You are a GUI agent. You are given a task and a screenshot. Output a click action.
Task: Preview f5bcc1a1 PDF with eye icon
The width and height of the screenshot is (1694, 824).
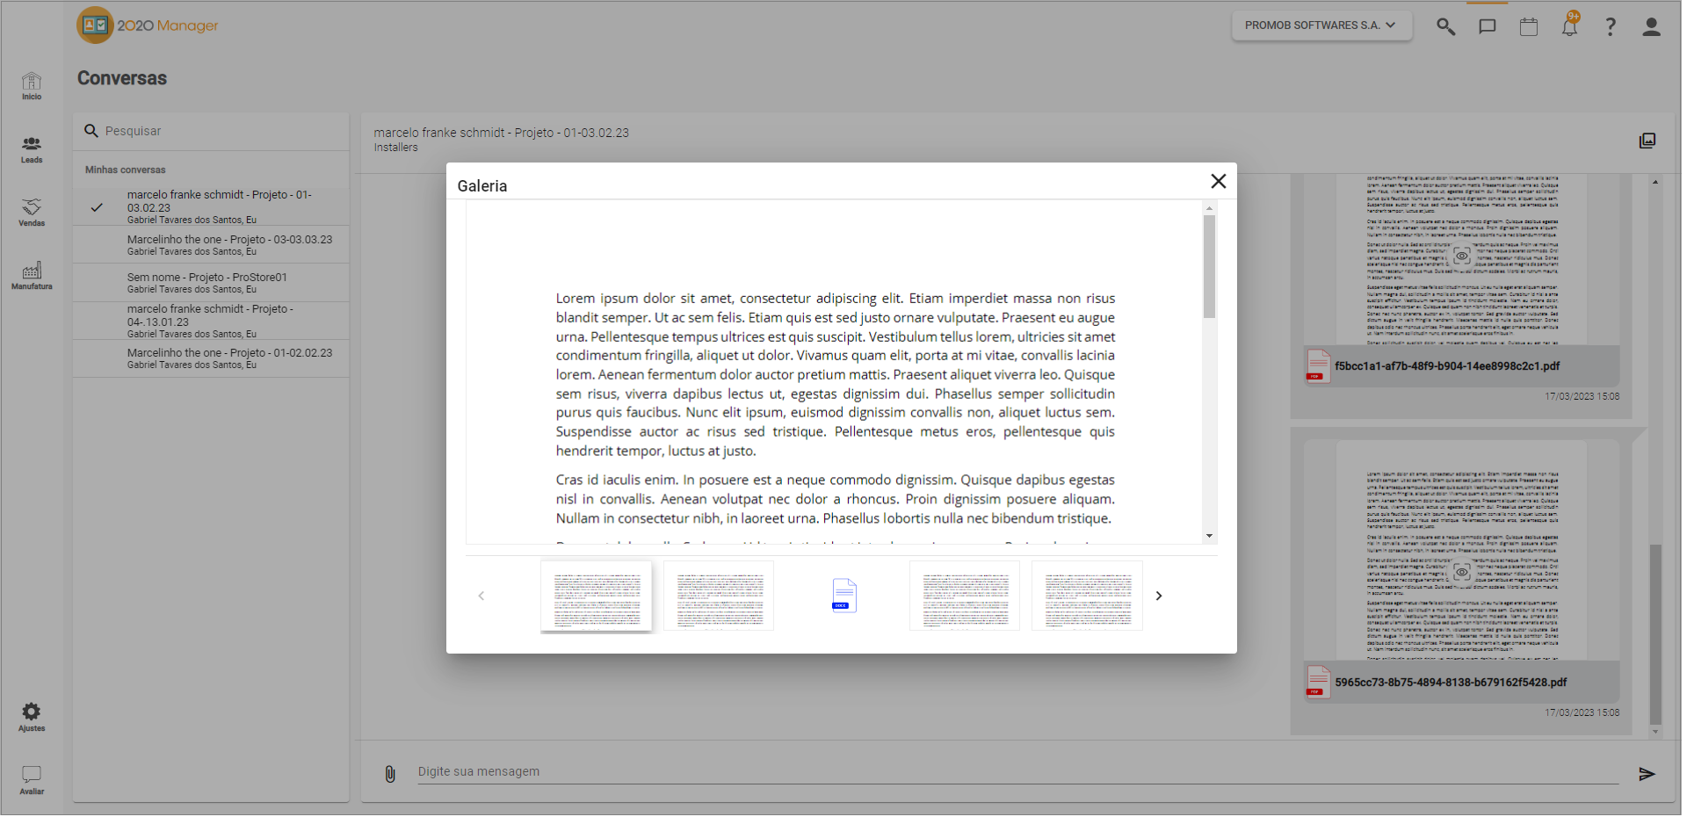pos(1461,256)
